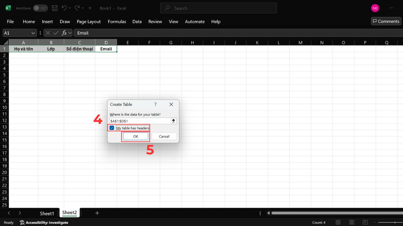Uncheck My table has headers
Image resolution: width=403 pixels, height=226 pixels.
pos(112,128)
